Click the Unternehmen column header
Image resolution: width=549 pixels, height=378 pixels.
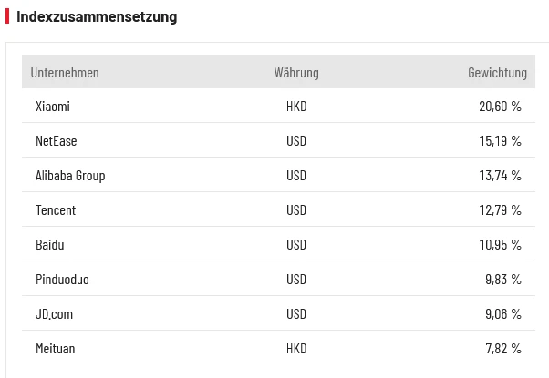click(65, 73)
